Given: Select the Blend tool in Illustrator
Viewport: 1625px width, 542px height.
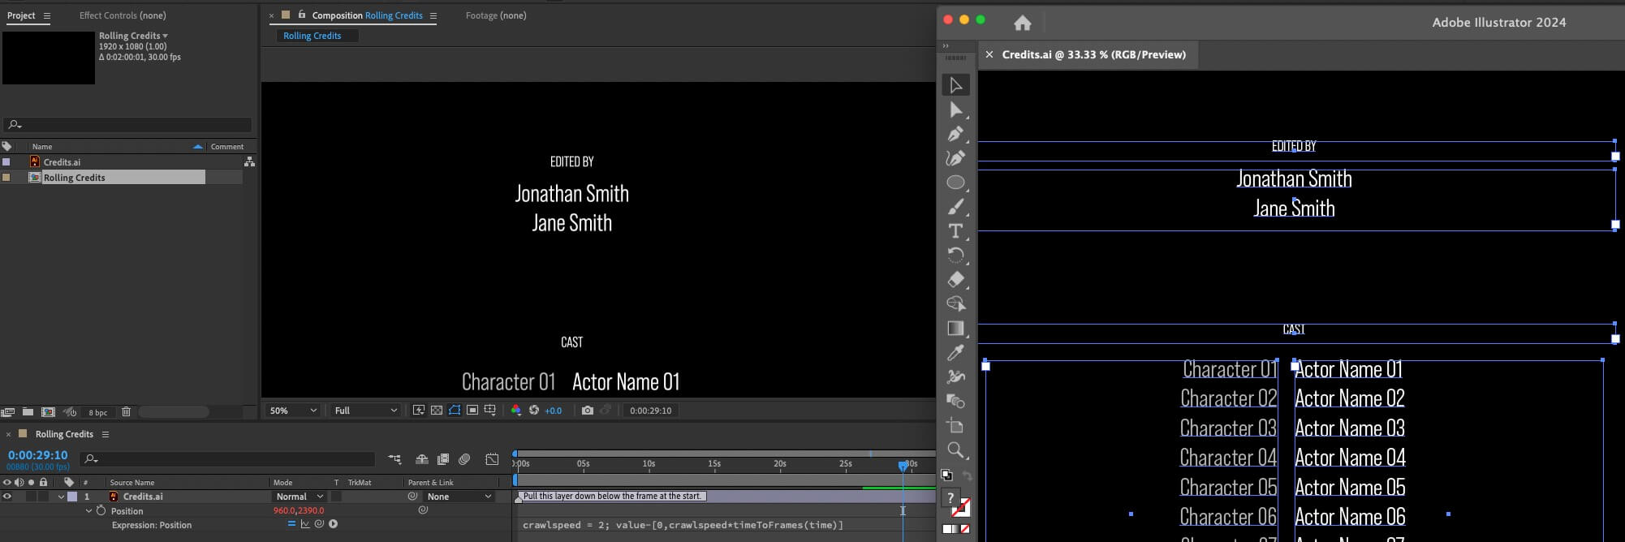Looking at the screenshot, I should (955, 401).
